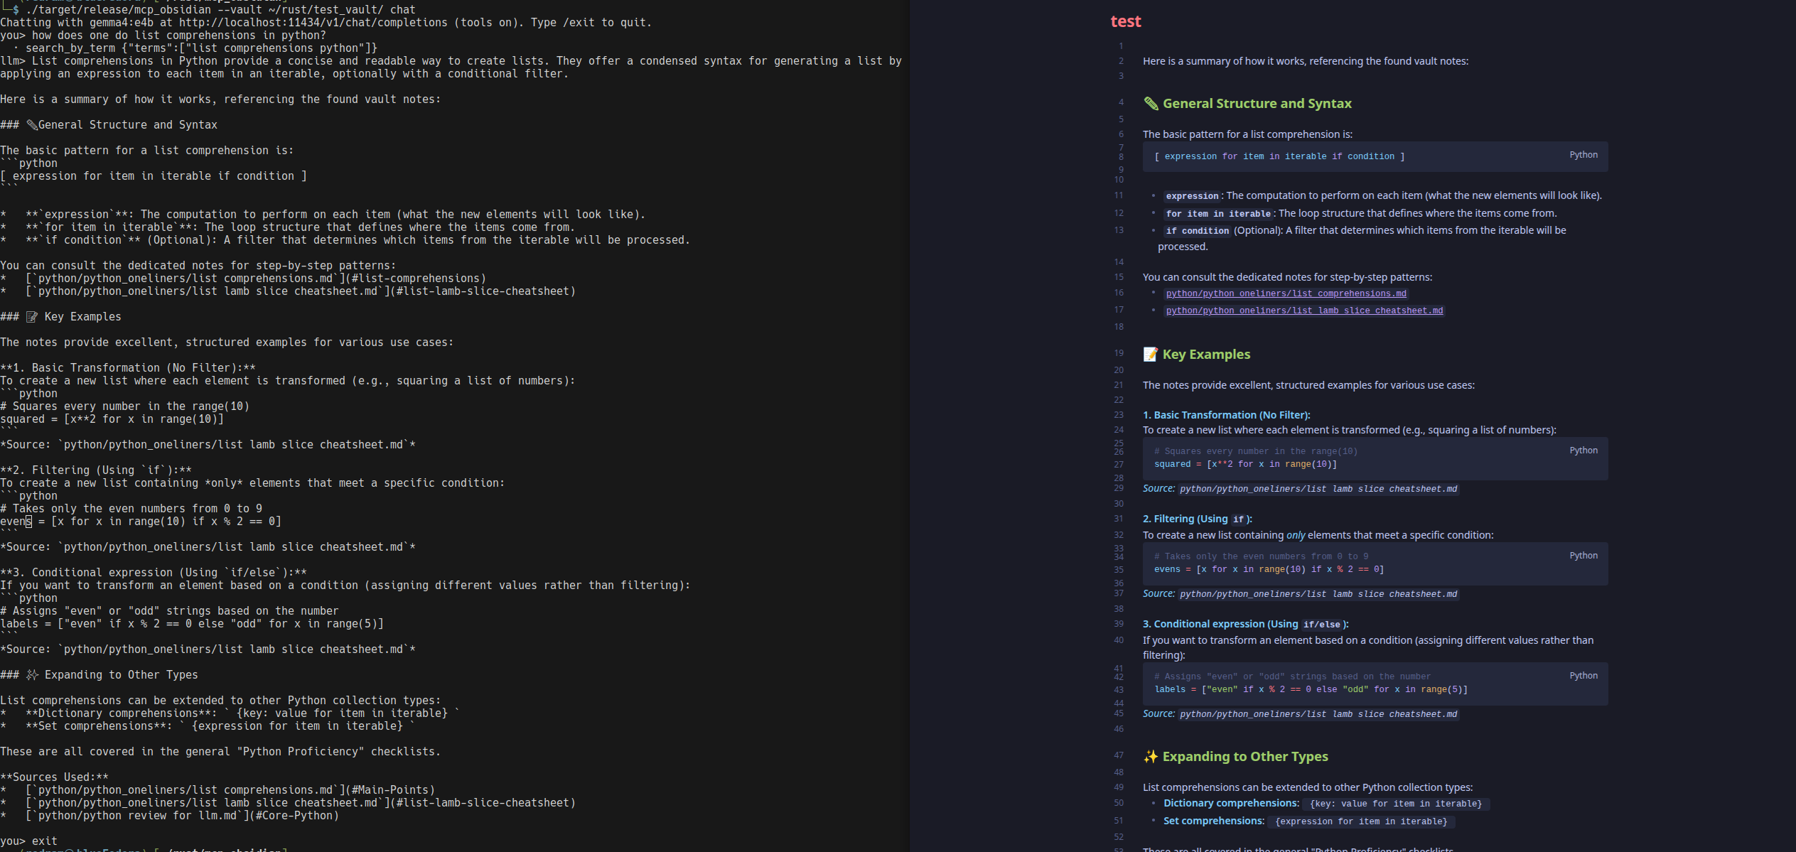
Task: Click the inline 'if condition' code in note bullet
Action: pyautogui.click(x=1197, y=231)
